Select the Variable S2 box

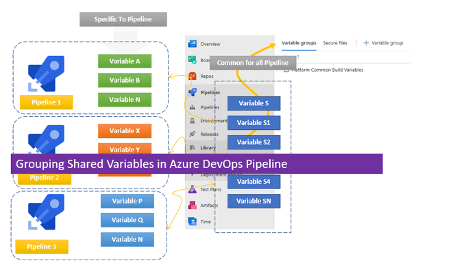pos(254,142)
